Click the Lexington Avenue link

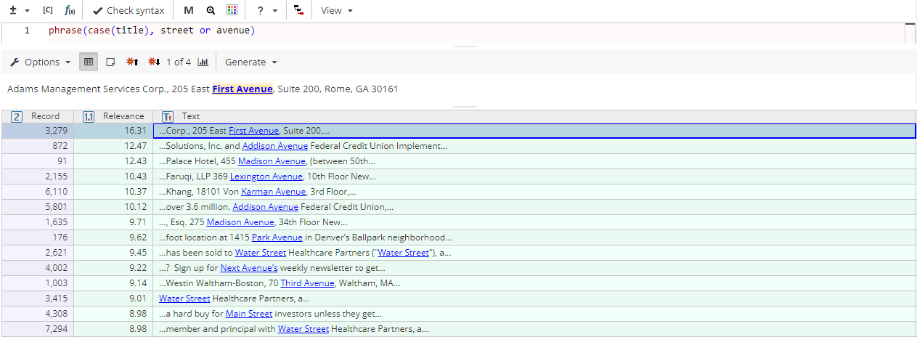coord(266,176)
